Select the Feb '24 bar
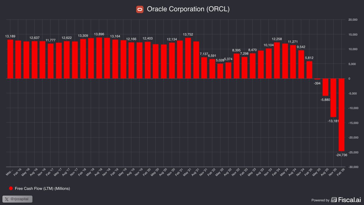 [x=277, y=60]
